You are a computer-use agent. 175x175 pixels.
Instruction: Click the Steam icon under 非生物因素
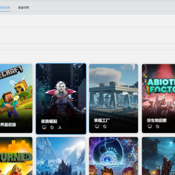[157, 126]
